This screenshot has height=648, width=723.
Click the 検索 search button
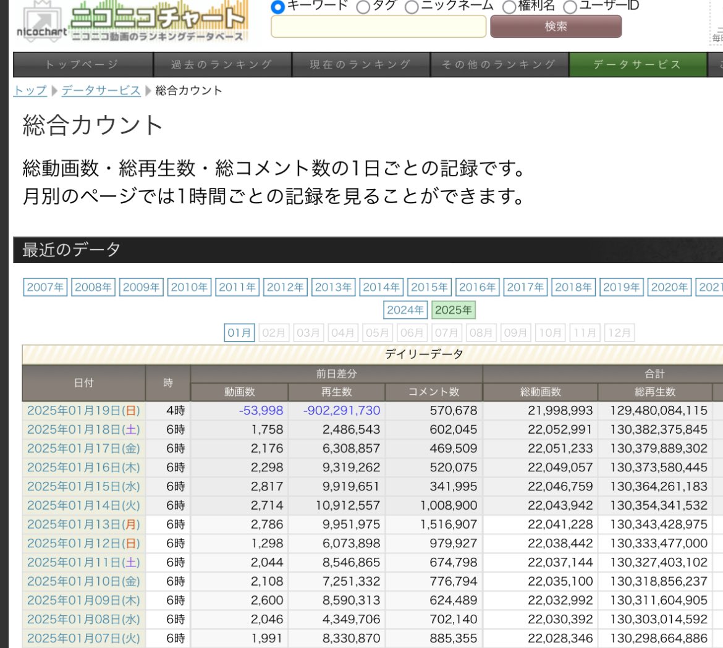556,27
